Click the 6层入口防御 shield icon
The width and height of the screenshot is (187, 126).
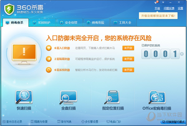point(49,48)
